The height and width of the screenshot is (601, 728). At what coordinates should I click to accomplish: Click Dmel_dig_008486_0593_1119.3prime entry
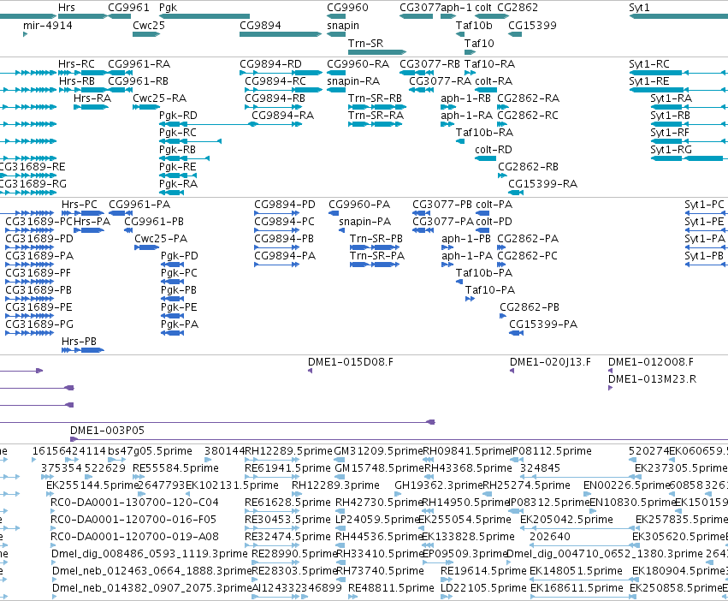(x=150, y=554)
